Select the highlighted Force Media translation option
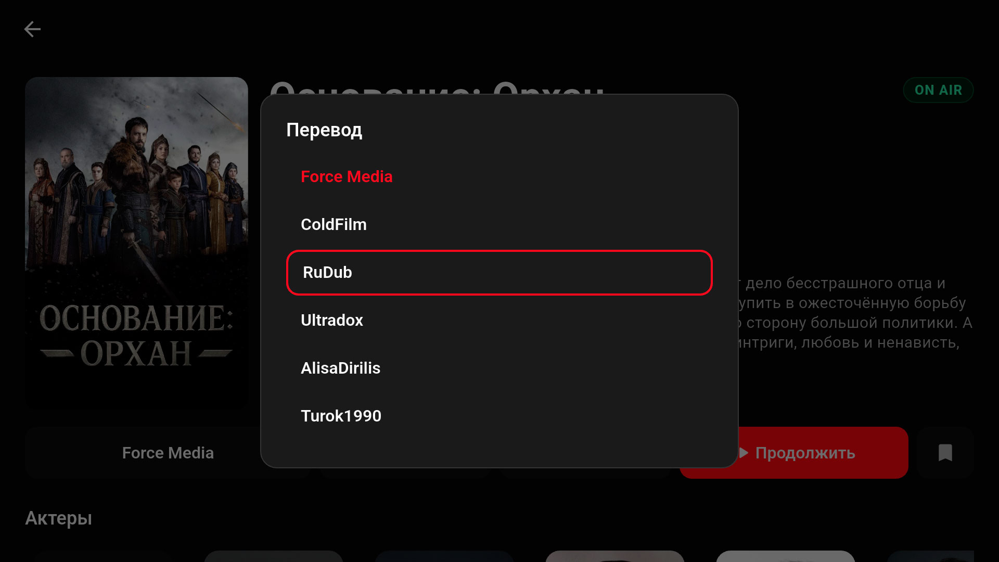 point(347,176)
